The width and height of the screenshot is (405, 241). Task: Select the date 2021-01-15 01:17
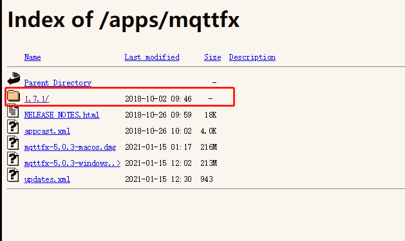coord(158,147)
